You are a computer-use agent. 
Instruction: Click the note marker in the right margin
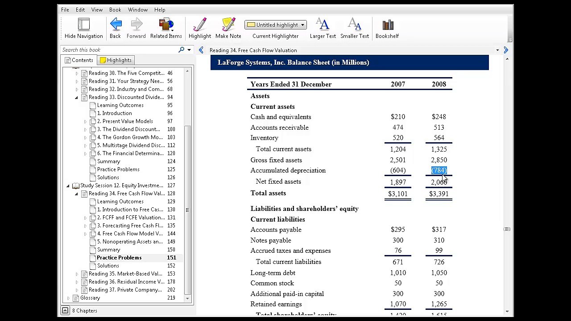[x=507, y=229]
